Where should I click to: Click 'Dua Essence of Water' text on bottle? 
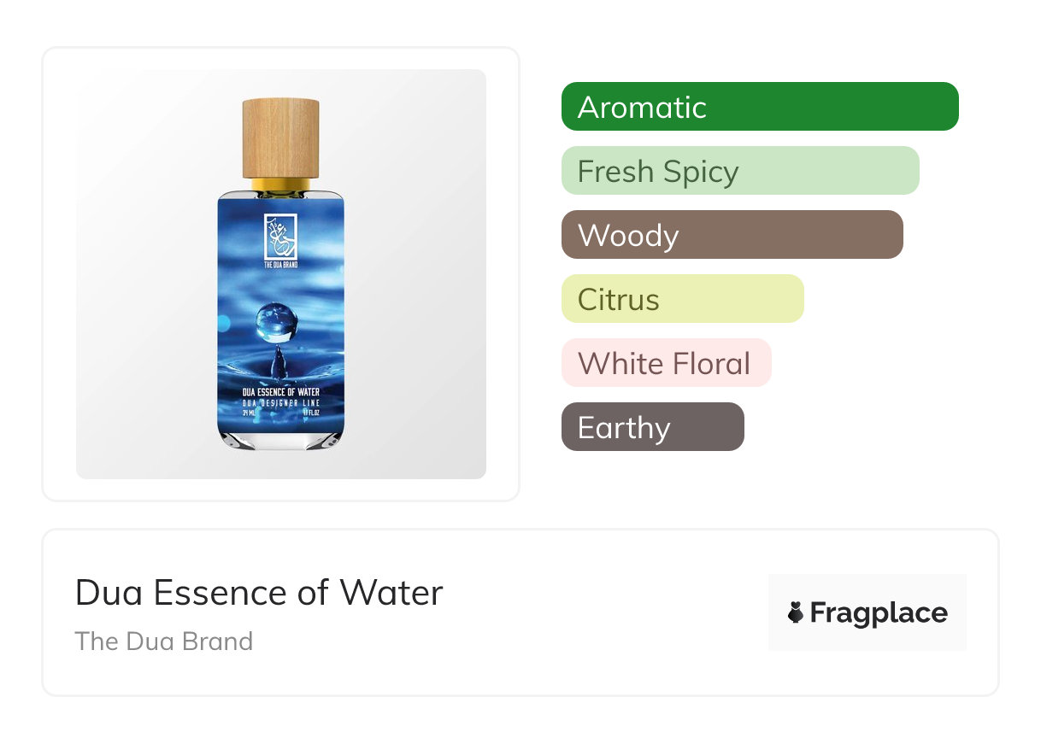[281, 392]
